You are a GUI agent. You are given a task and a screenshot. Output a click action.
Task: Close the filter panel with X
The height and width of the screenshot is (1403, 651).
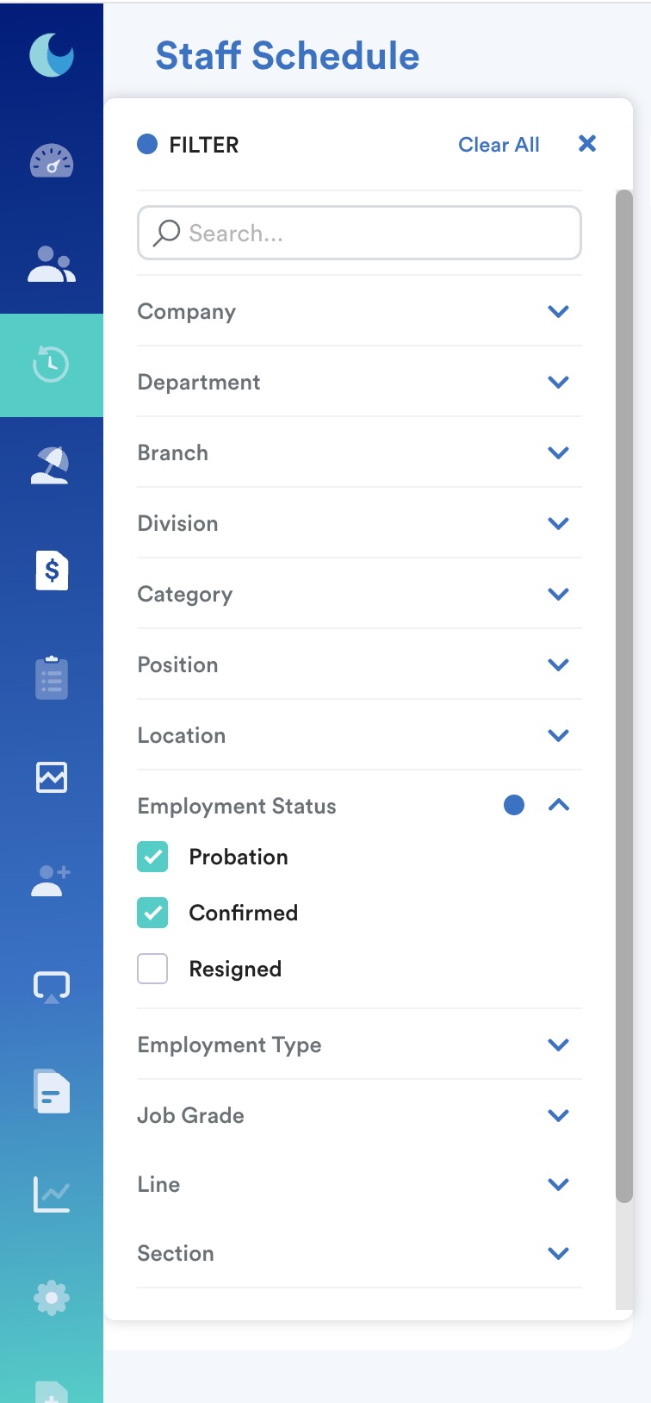pos(587,144)
